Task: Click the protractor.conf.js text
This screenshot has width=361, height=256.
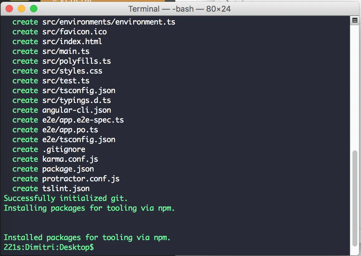Action: [81, 179]
